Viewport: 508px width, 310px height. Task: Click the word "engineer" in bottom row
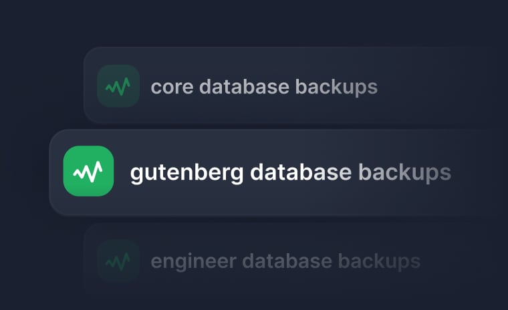click(193, 261)
